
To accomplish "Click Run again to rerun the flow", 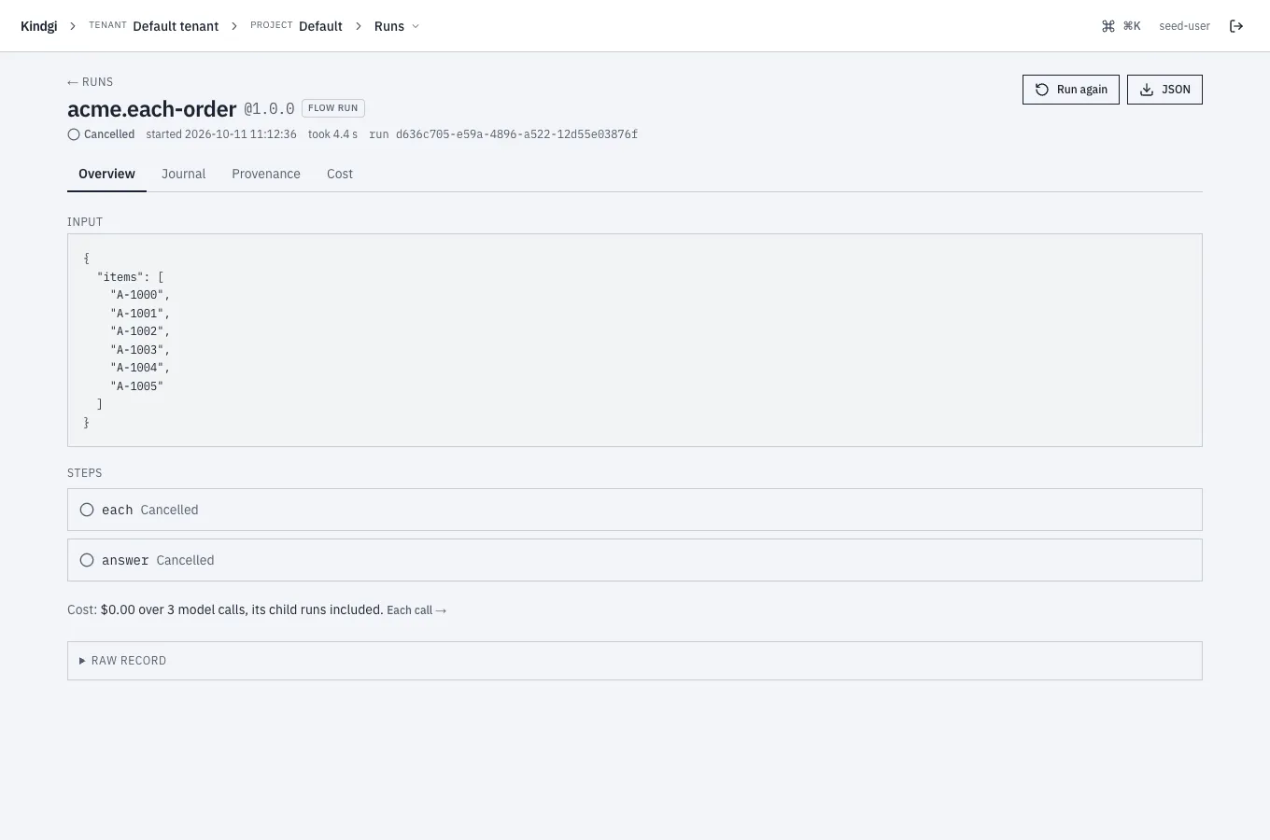I will click(1071, 90).
